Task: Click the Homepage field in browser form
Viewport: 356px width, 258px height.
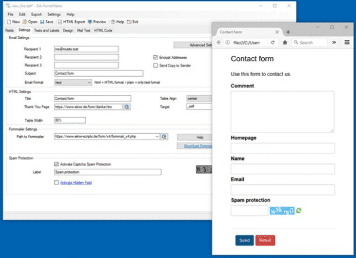Action: [x=283, y=148]
